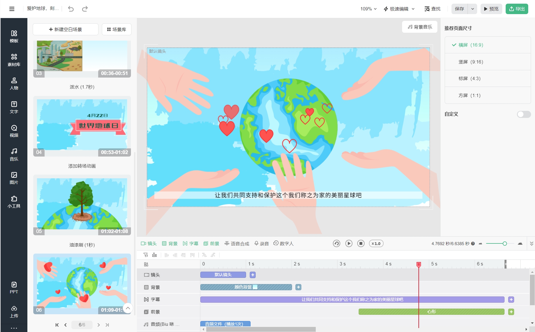
Task: Replay the scene from start
Action: (x=336, y=243)
